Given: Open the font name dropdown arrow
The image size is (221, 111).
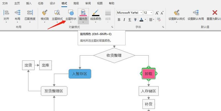Looking at the screenshot, I should click(141, 13).
